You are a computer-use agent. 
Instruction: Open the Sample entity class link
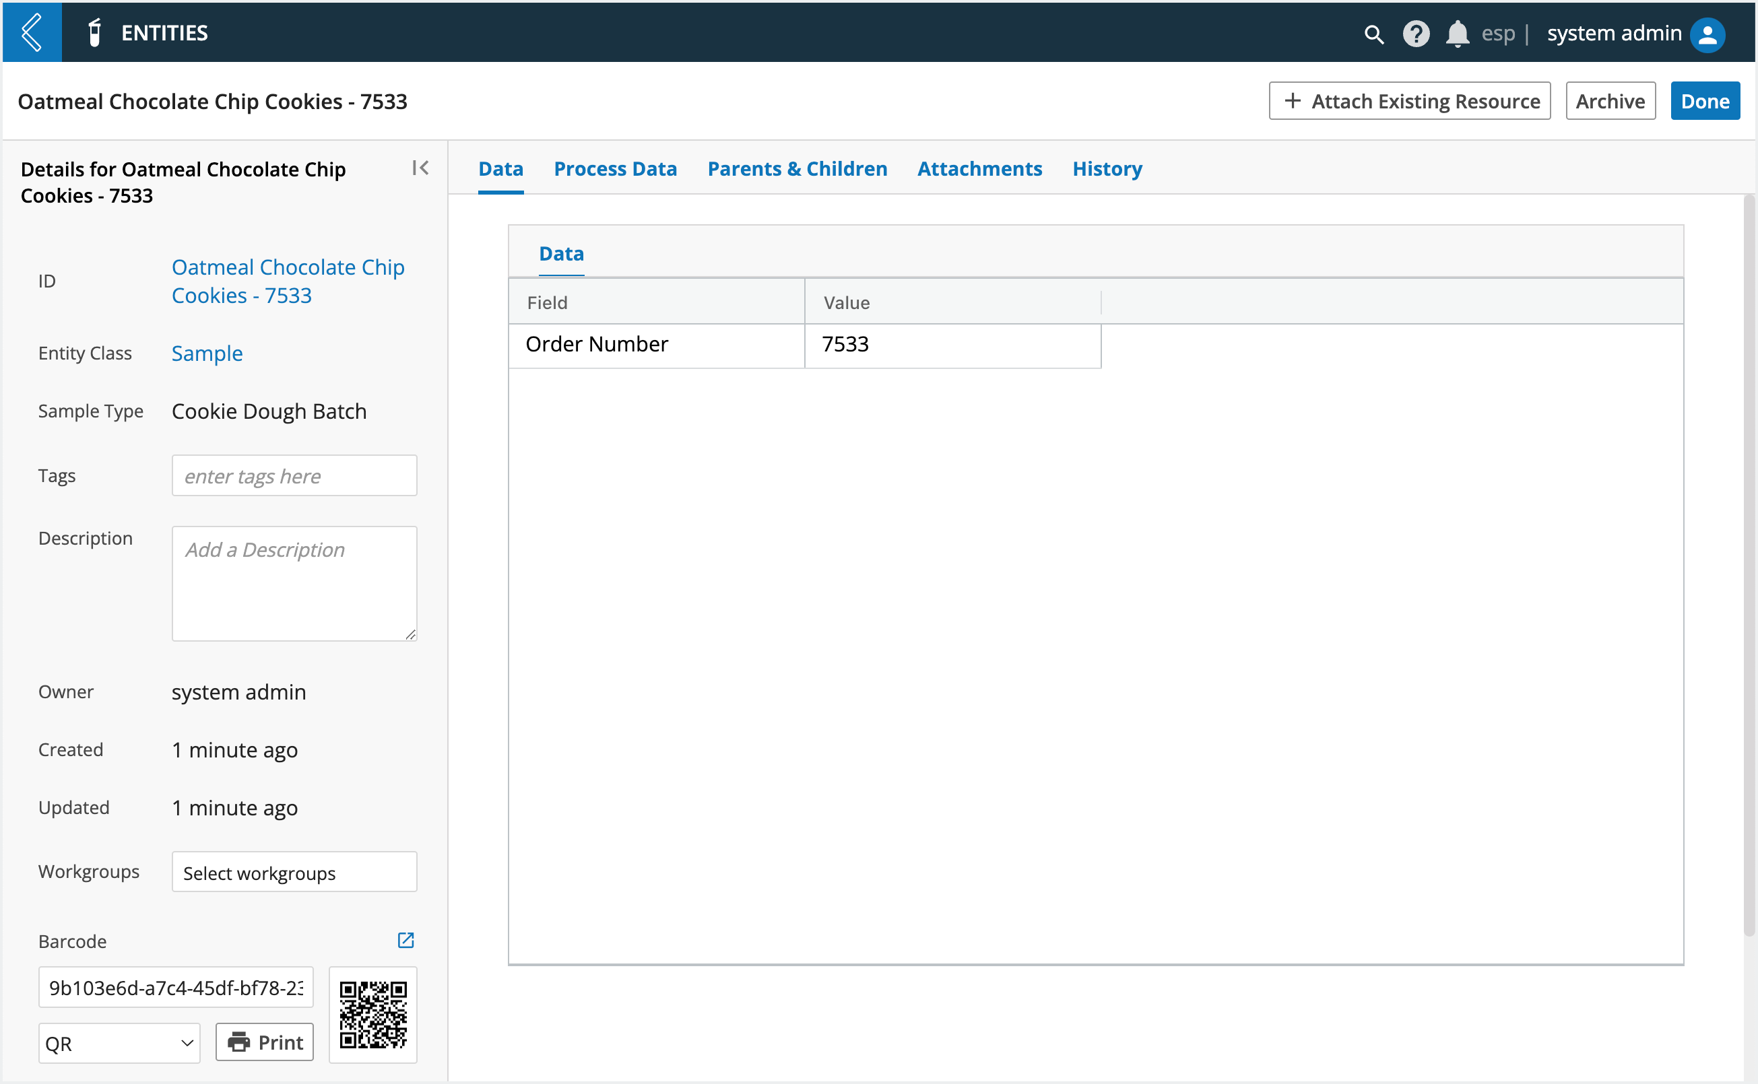pos(207,353)
